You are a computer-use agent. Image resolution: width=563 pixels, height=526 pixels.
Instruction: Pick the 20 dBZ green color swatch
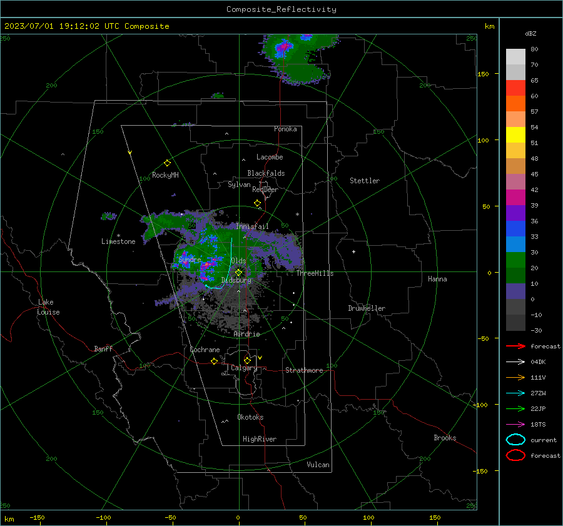(515, 260)
